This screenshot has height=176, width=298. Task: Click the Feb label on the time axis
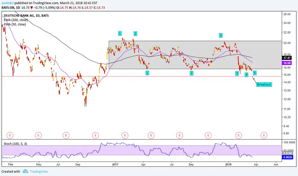click(11, 164)
